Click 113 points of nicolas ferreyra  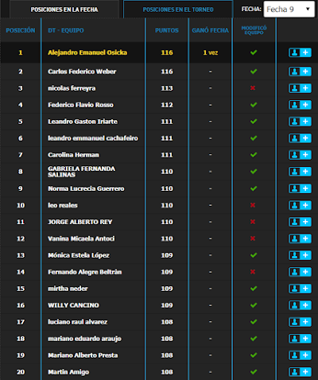(x=167, y=88)
